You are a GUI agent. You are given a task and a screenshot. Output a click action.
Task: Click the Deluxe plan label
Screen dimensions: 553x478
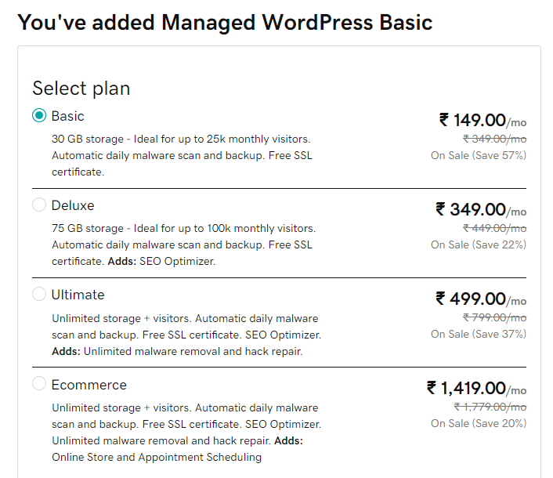pyautogui.click(x=73, y=205)
